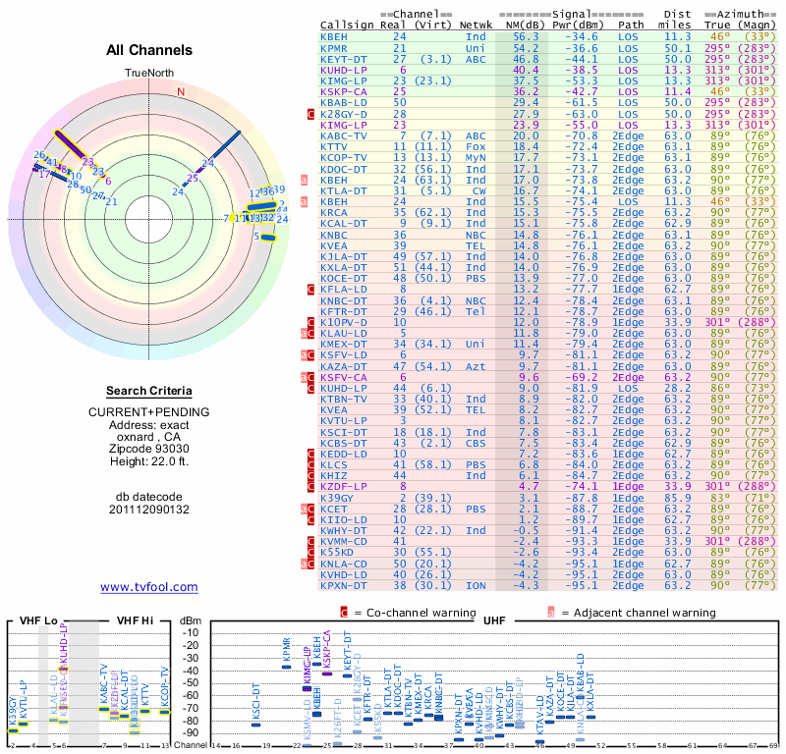
Task: Select the KPMR callsign
Action: [334, 48]
